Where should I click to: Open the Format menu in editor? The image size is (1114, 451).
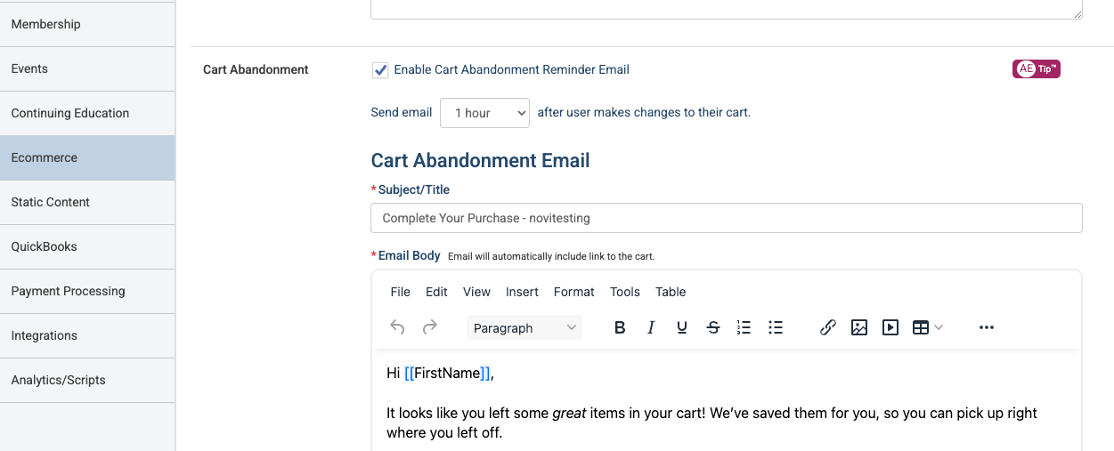click(574, 292)
